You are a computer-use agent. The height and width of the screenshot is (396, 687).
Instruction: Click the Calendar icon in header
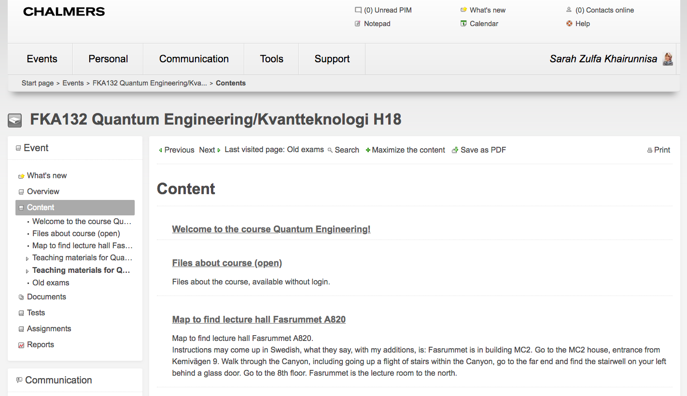pos(463,24)
